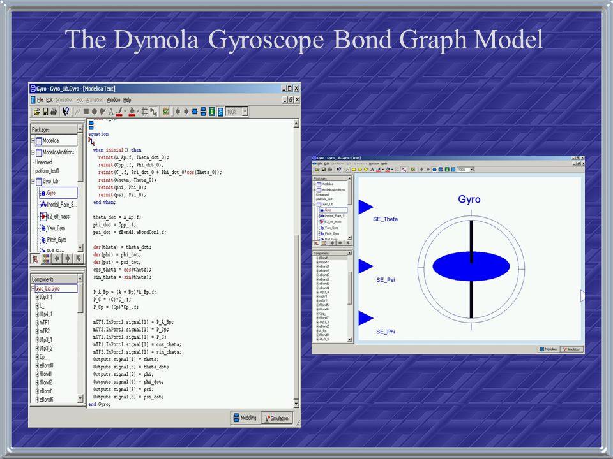Select Rectangle drawing tool in Modelica Text window

pos(86,112)
